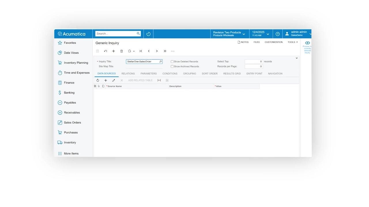Fit columns to width in Data Sources grid
Screen dimensions: 369x207
point(159,80)
